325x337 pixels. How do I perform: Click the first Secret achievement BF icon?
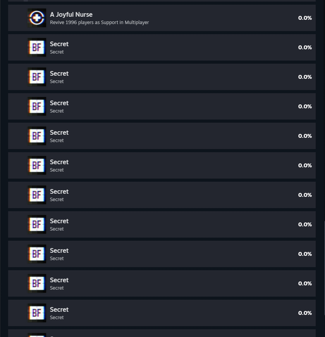pos(37,47)
